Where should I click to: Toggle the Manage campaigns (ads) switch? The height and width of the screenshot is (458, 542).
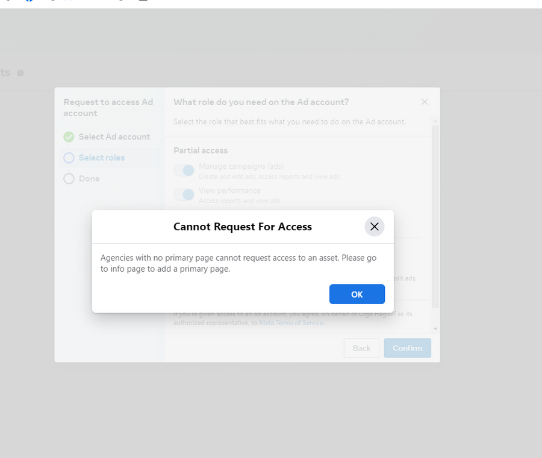click(x=184, y=171)
